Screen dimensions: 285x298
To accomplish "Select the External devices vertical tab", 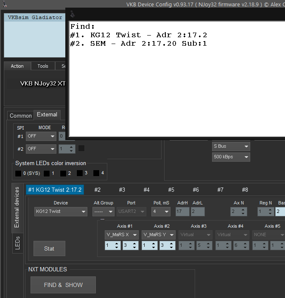I will (17, 207).
